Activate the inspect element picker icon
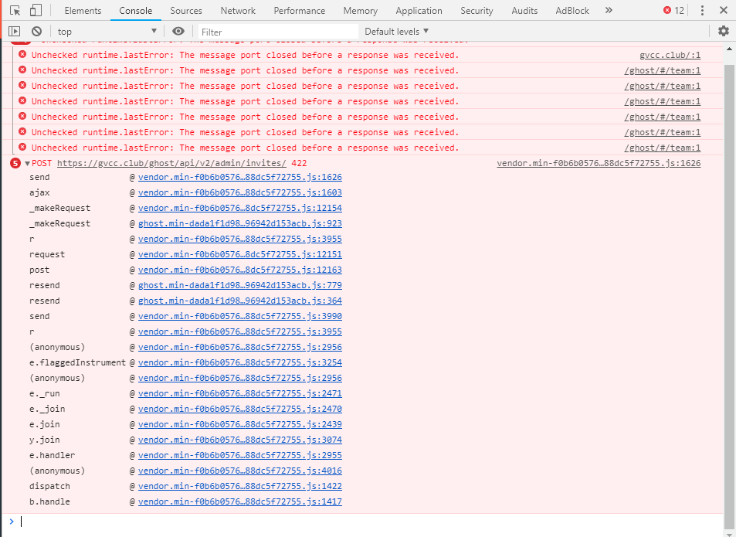This screenshot has width=736, height=537. click(15, 10)
